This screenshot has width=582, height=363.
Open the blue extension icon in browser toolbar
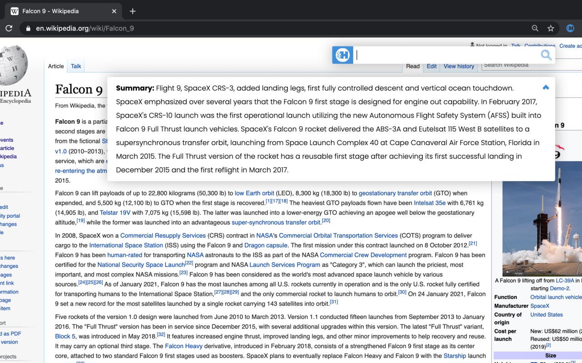pyautogui.click(x=570, y=28)
